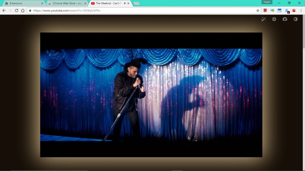This screenshot has width=305, height=171.
Task: Go forward with the forward arrow
Action: tap(10, 10)
